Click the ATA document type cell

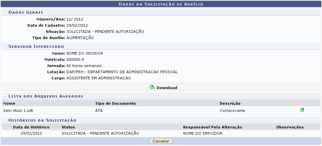tap(99, 111)
